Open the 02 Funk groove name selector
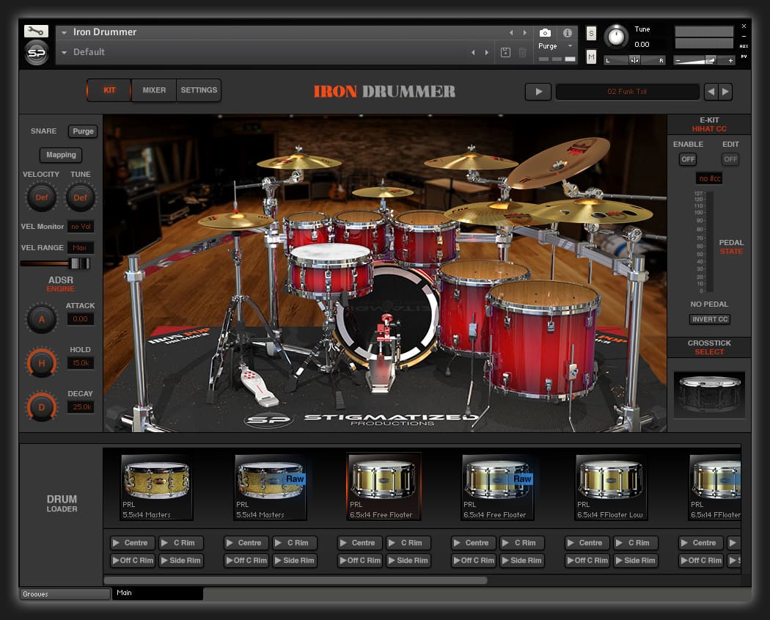Viewport: 770px width, 620px height. coord(627,92)
